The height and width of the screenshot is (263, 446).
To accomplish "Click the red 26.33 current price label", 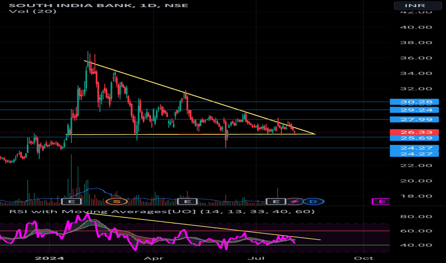I will (x=414, y=132).
